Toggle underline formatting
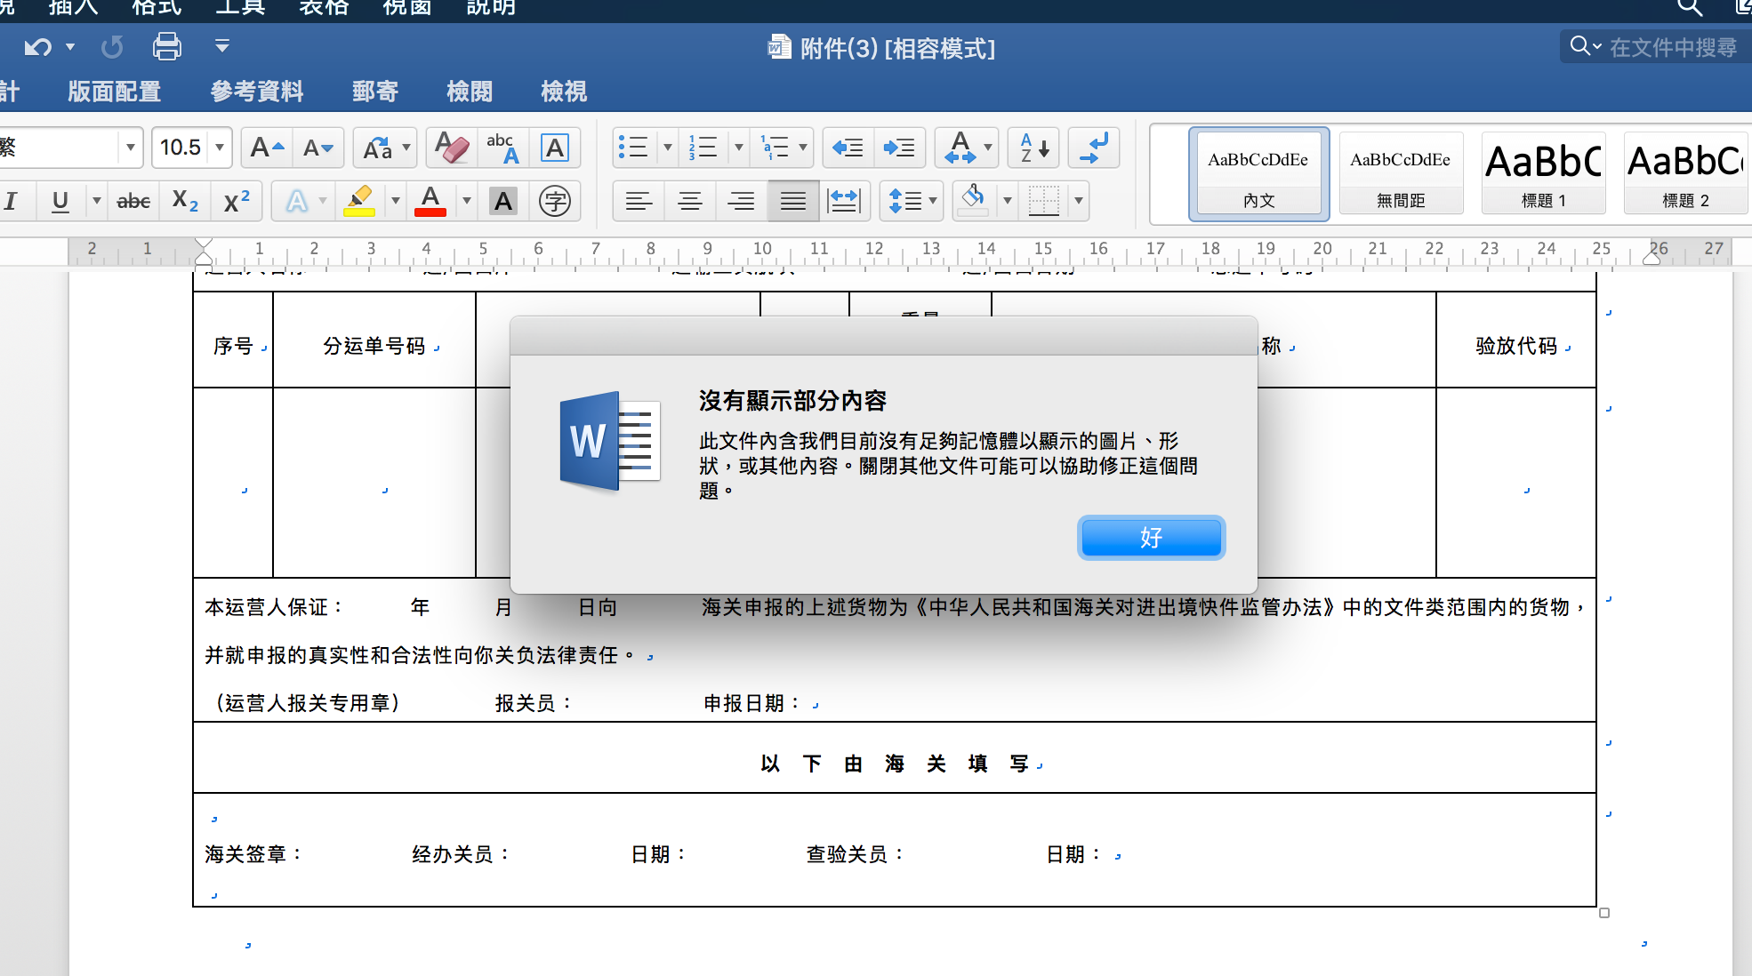Image resolution: width=1752 pixels, height=976 pixels. (x=60, y=201)
